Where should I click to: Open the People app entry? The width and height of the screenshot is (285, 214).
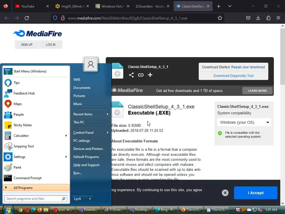(36, 114)
